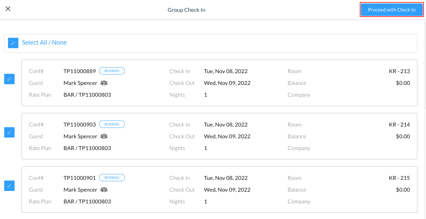The height and width of the screenshot is (219, 426).
Task: Uncheck reservation TP11000903 checkbox
Action: [x=9, y=132]
